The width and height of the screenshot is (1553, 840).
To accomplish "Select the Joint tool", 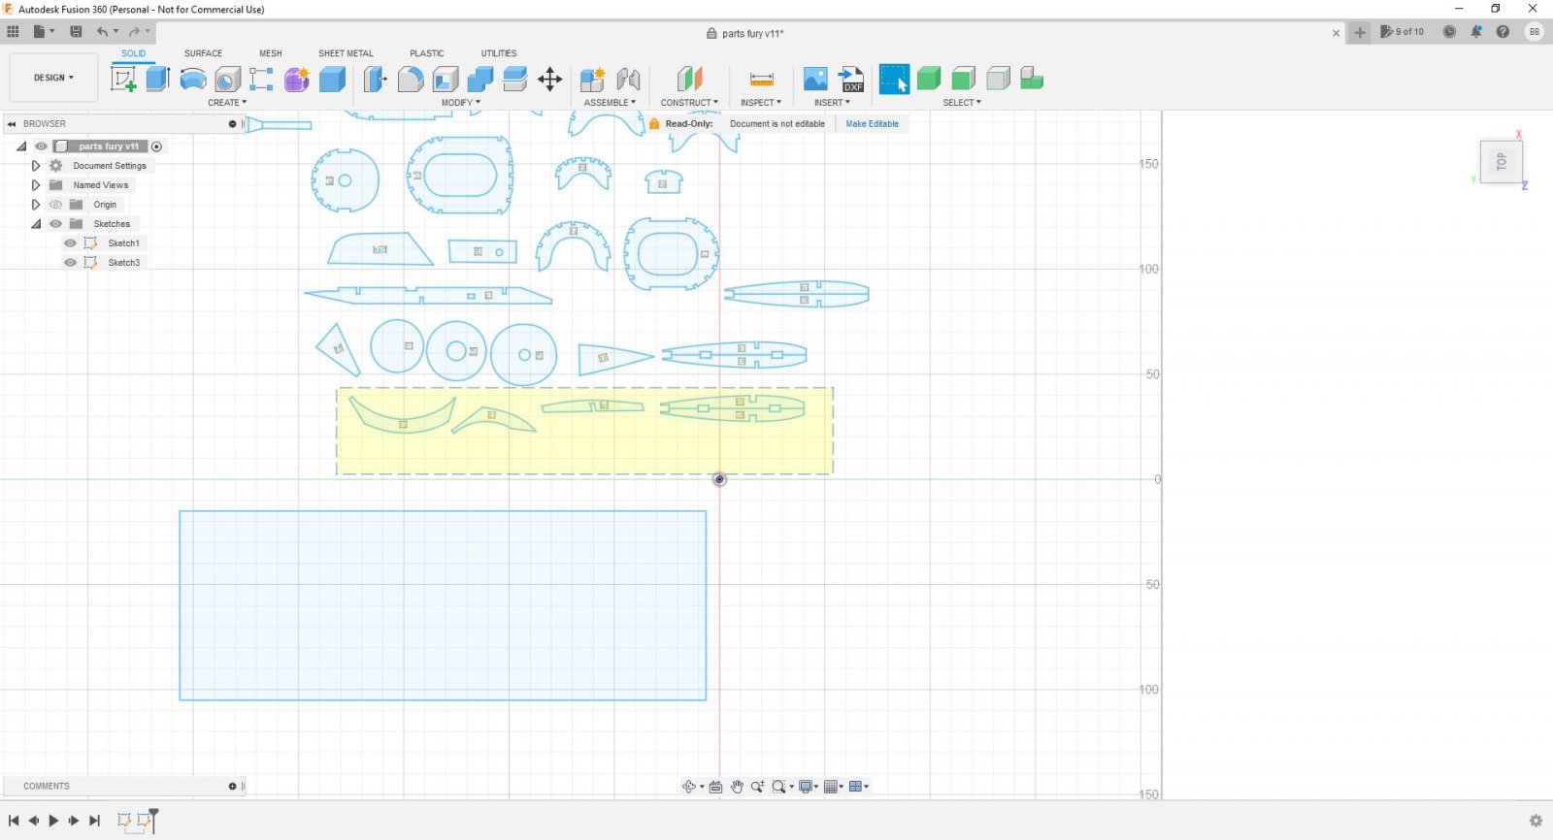I will click(x=628, y=80).
